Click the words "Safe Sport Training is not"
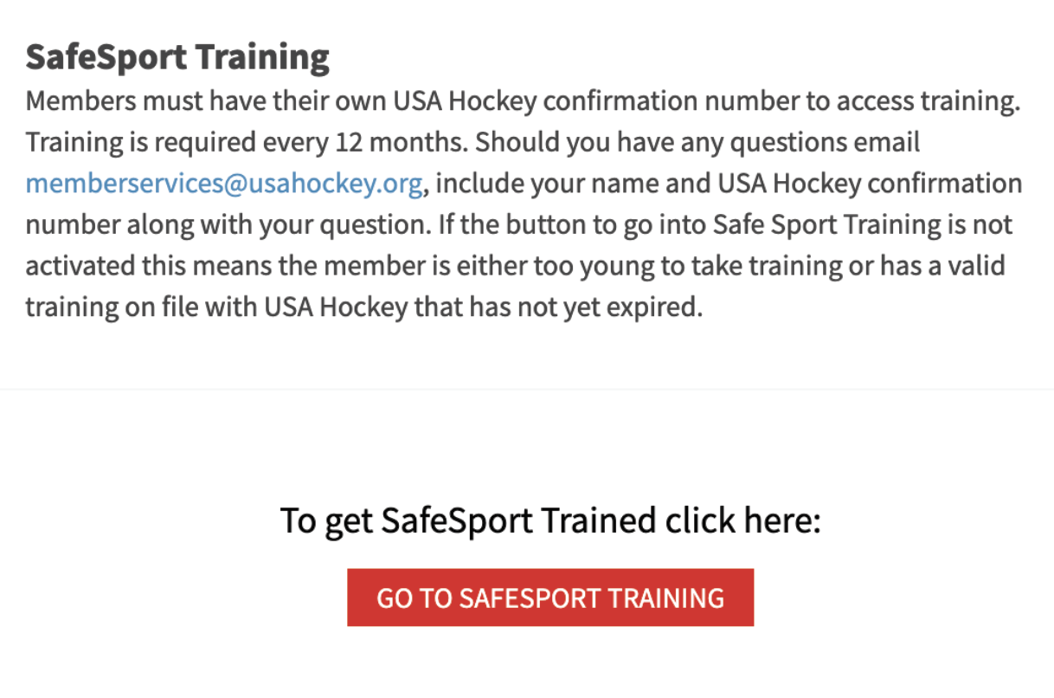Screen dimensions: 1054x698 tap(863, 225)
